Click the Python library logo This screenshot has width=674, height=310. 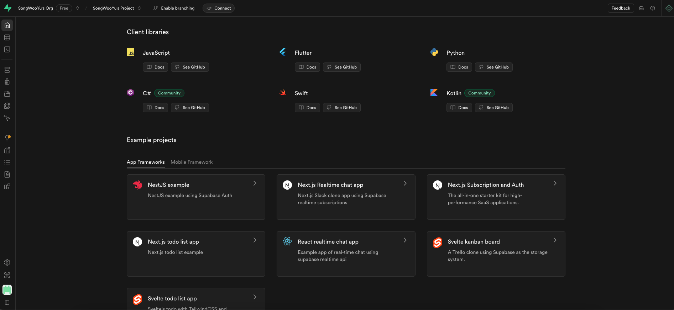tap(434, 52)
